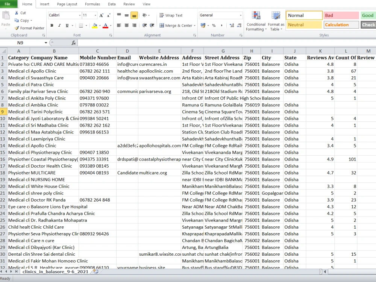The height and width of the screenshot is (282, 376).
Task: Click into the formula bar
Action: tap(227, 43)
